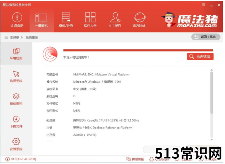This screenshot has width=225, height=164.
Task: Click the 操作系统 label
Action: click(x=52, y=82)
